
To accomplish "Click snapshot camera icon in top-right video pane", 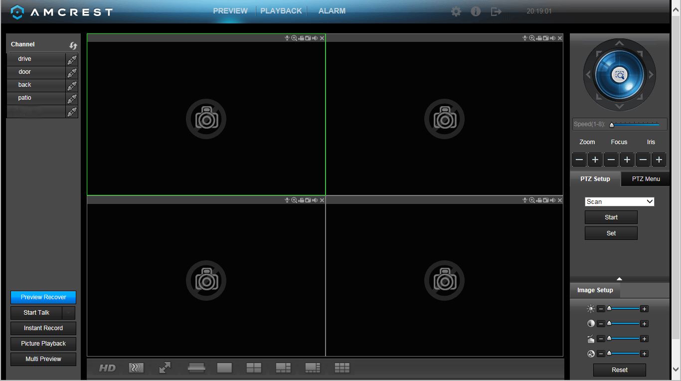I will point(546,38).
